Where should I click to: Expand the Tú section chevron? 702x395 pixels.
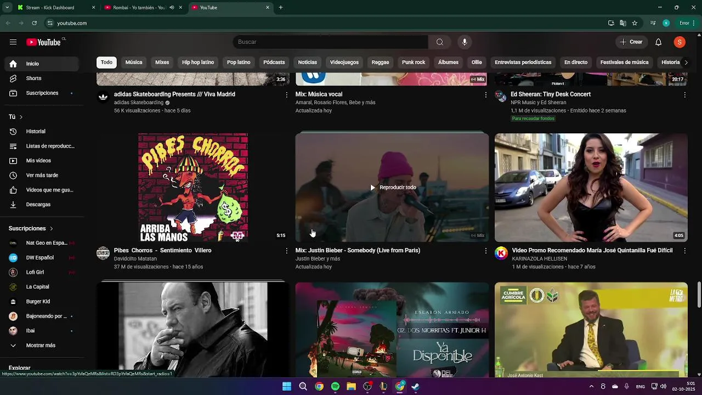tap(21, 117)
